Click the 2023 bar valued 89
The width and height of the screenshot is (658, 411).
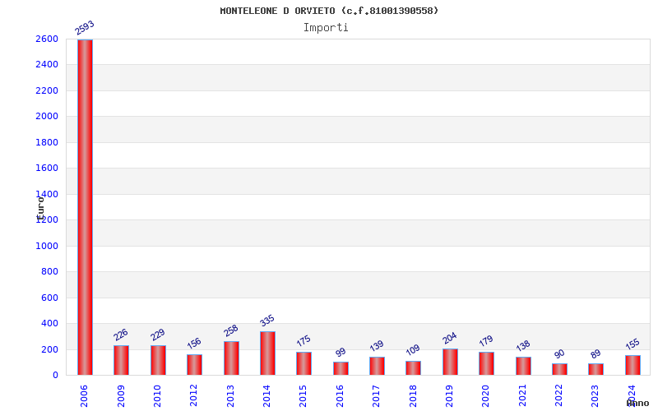[x=595, y=369]
